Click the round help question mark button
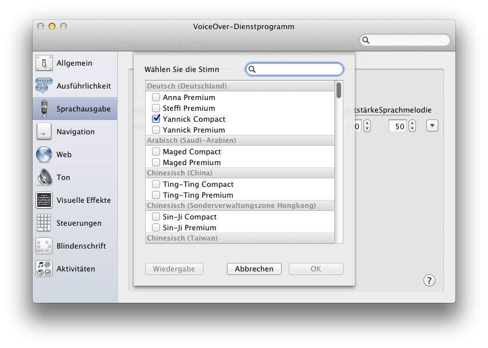 (x=429, y=280)
